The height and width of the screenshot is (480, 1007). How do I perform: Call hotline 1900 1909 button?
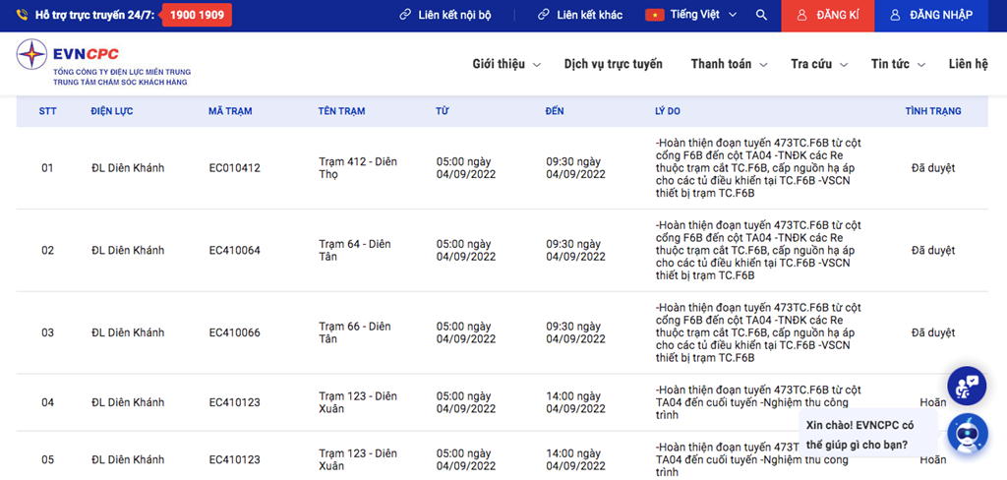coord(196,15)
